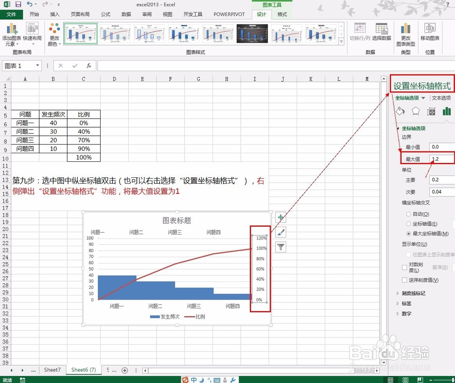455x383 pixels.
Task: Switch to the Page Layout ribbon tab
Action: pos(80,14)
